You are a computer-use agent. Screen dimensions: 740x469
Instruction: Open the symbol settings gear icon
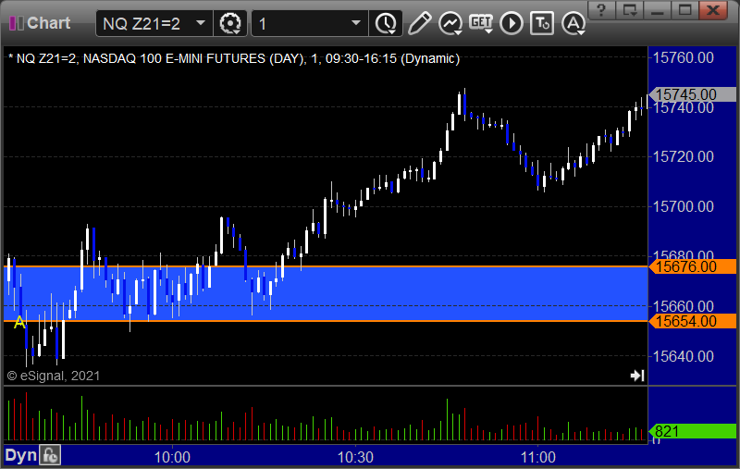tap(230, 24)
